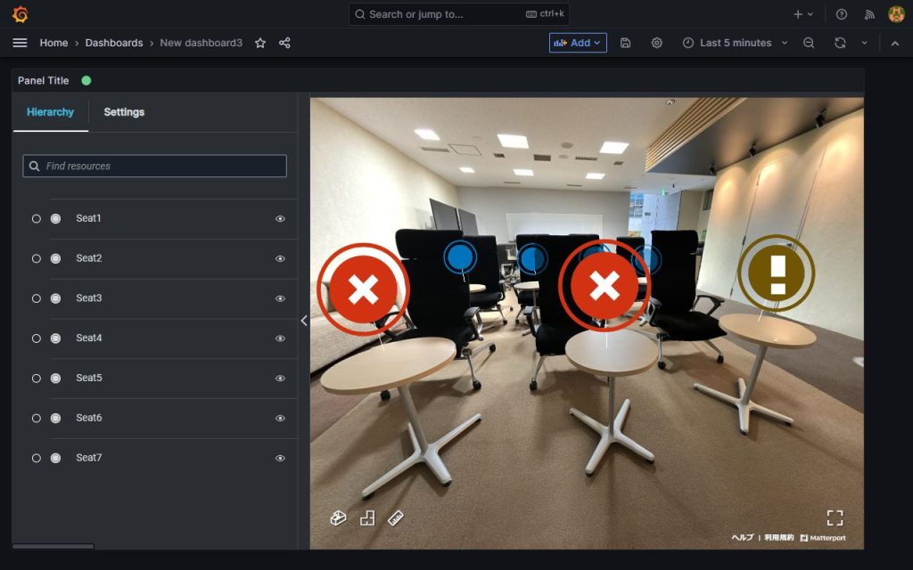Click the hierarchy horizontal scrollbar
Image resolution: width=913 pixels, height=570 pixels.
pyautogui.click(x=53, y=546)
